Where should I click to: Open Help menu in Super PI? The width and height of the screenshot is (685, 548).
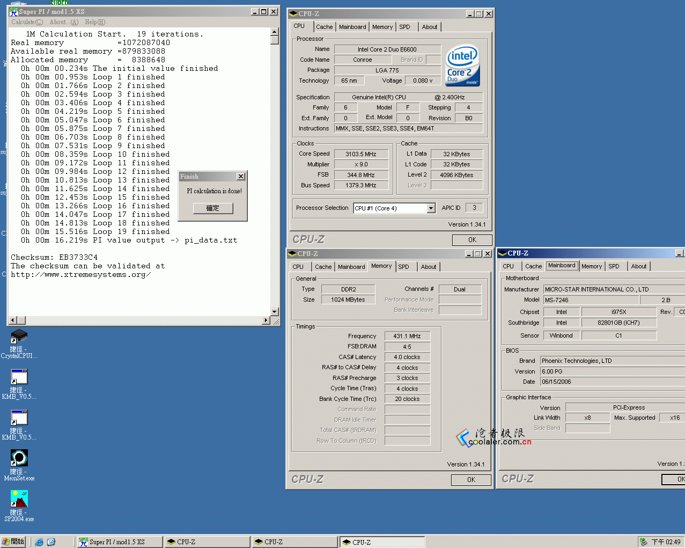(x=95, y=22)
